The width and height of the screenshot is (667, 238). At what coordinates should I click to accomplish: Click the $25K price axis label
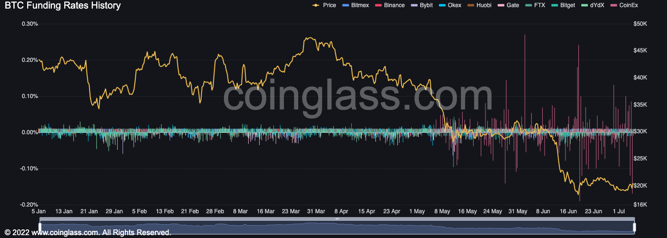coord(639,159)
